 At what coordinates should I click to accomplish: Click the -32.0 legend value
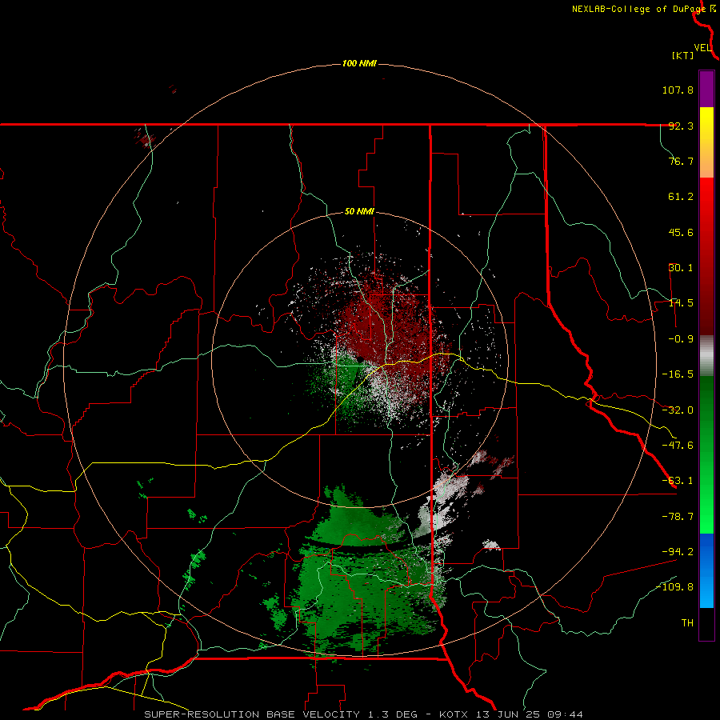[x=678, y=410]
